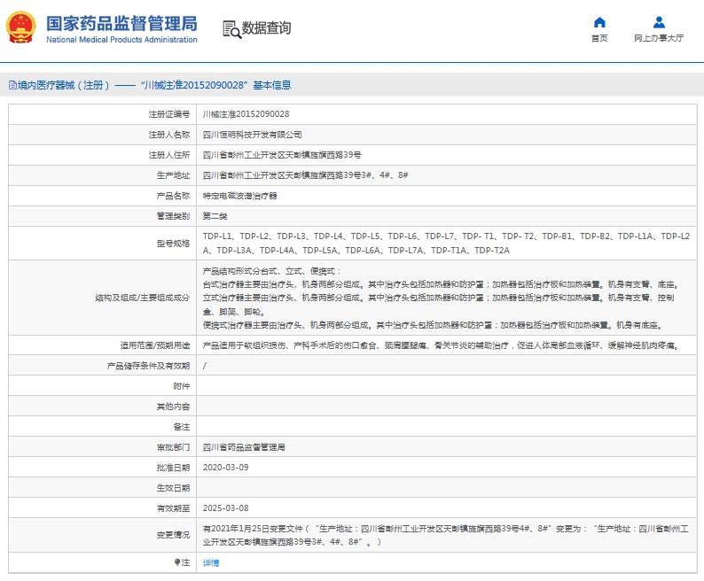Click the 变更情况 row label

[173, 535]
